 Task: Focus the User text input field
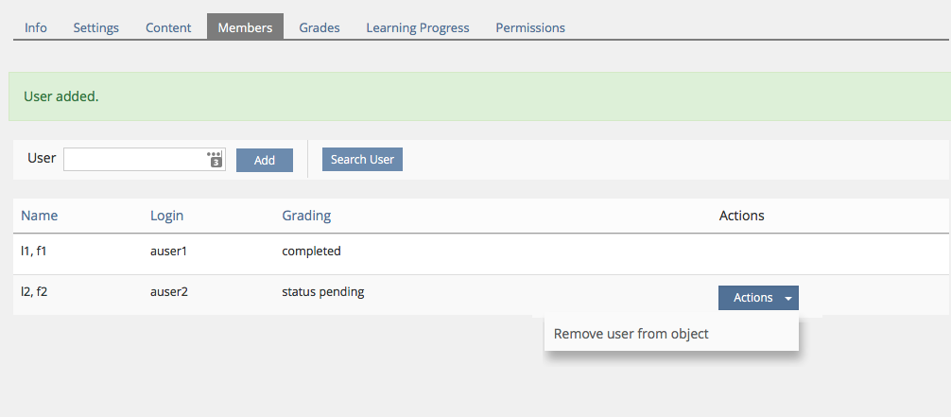(134, 159)
